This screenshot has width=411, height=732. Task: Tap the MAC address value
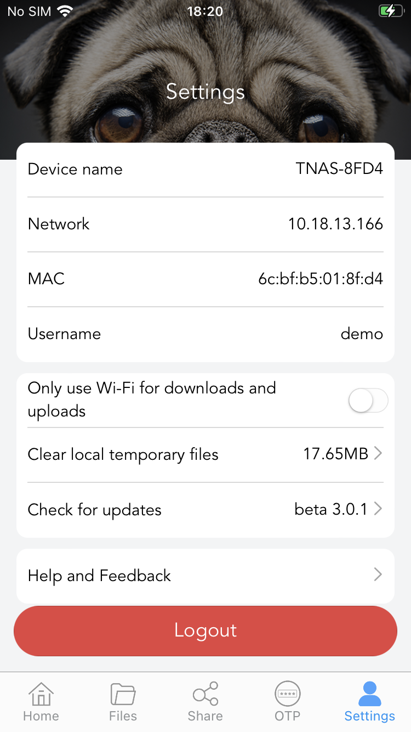(321, 279)
